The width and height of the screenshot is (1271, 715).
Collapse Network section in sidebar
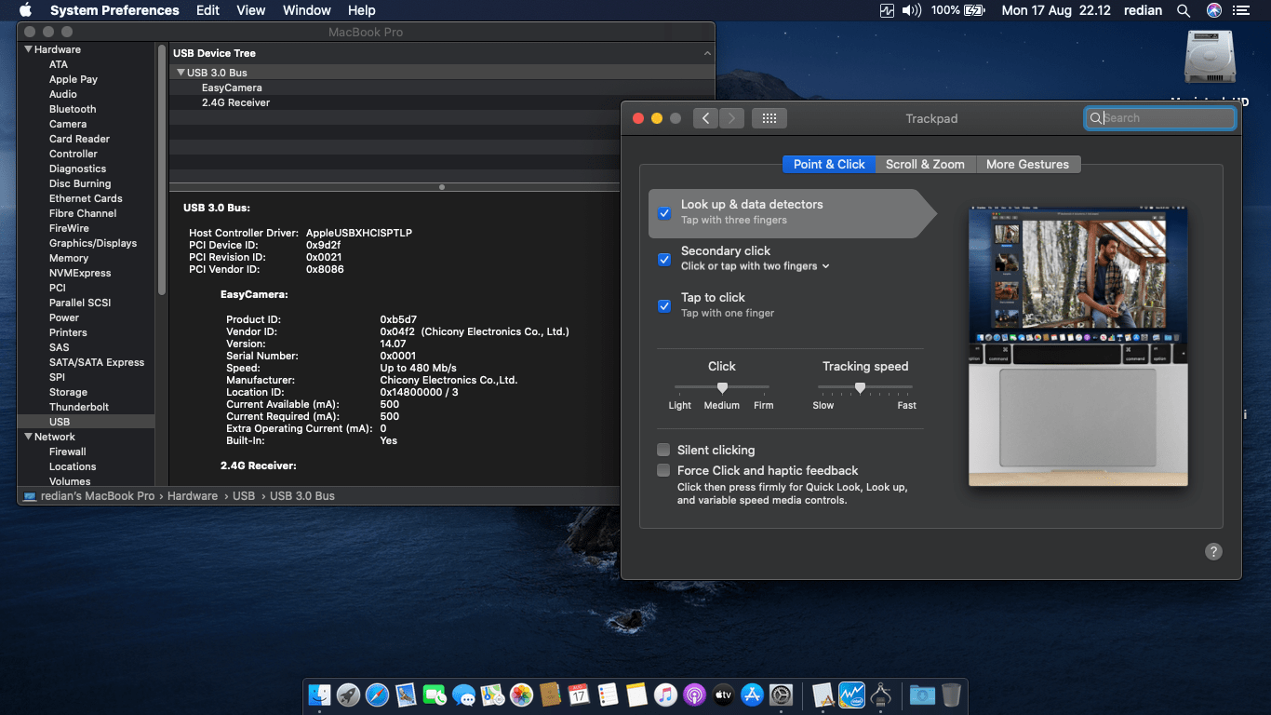click(x=29, y=437)
